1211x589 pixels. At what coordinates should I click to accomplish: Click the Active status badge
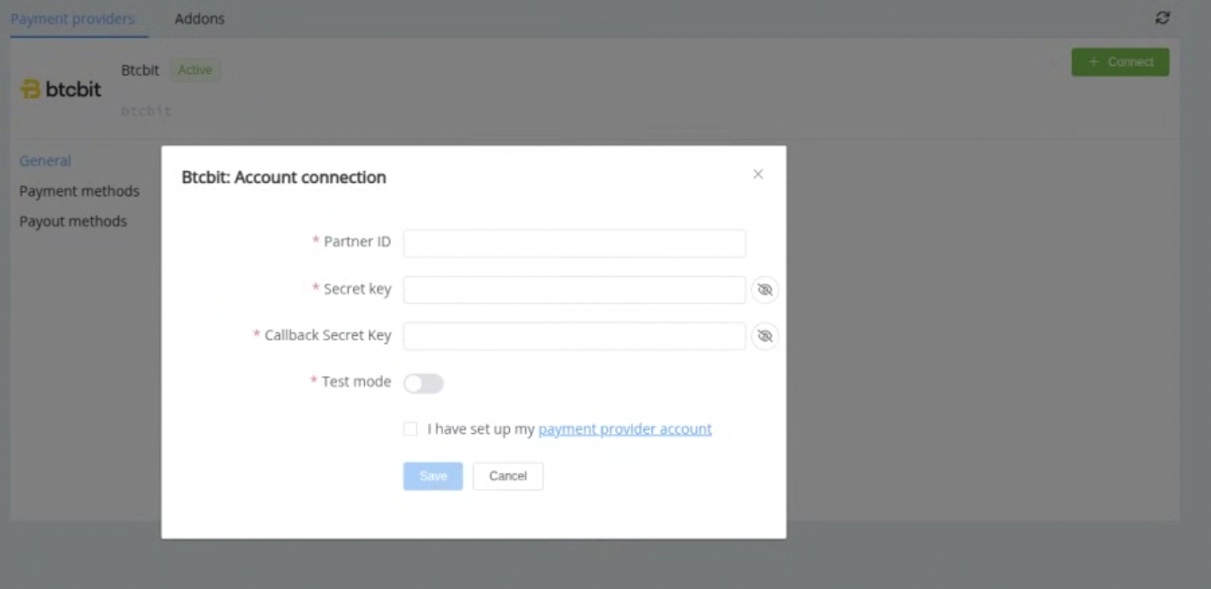pyautogui.click(x=195, y=70)
